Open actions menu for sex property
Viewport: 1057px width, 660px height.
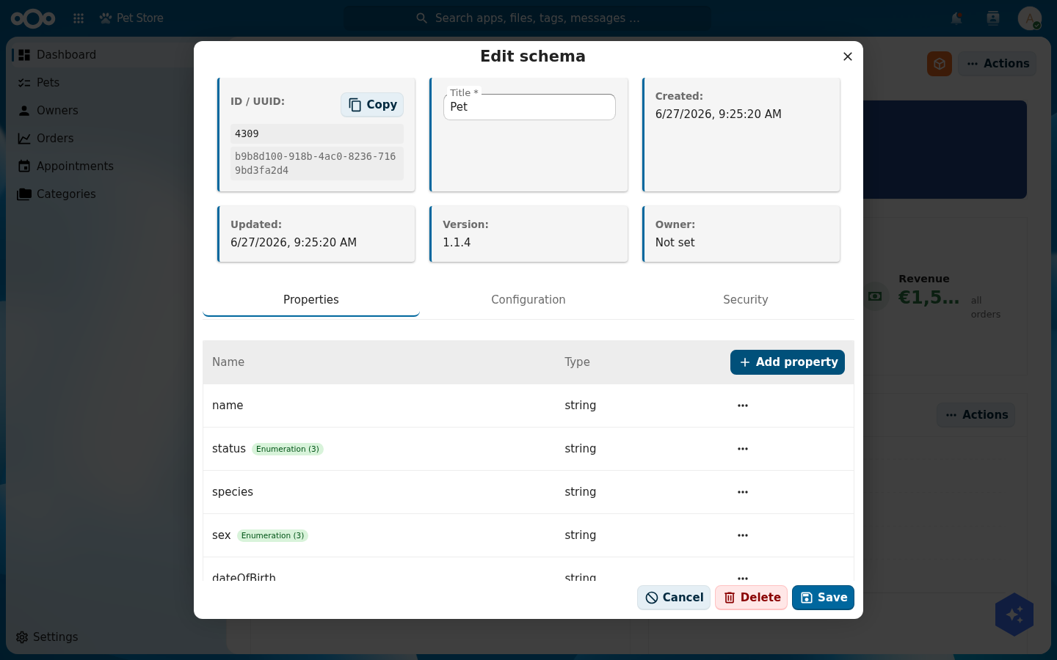click(x=743, y=535)
